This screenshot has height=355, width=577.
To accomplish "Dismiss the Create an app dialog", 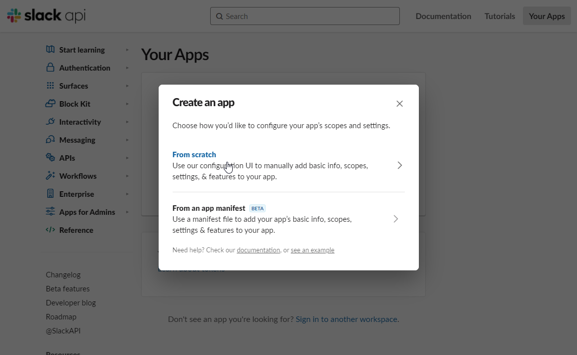I will tap(399, 103).
